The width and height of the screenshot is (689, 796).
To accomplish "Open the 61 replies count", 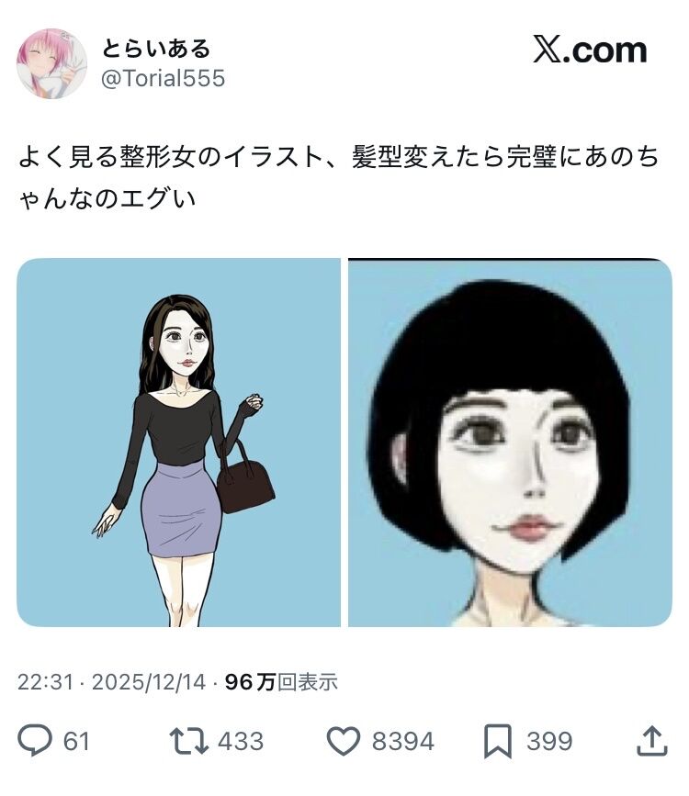I will click(x=76, y=741).
